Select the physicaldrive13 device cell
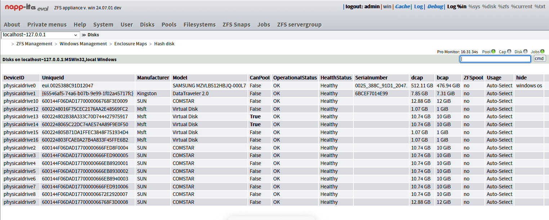The height and width of the screenshot is (220, 549). 21,116
